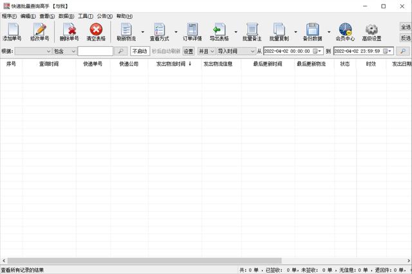412x274 pixels.
Task: Open the 公告(X) menu
Action: (x=104, y=16)
